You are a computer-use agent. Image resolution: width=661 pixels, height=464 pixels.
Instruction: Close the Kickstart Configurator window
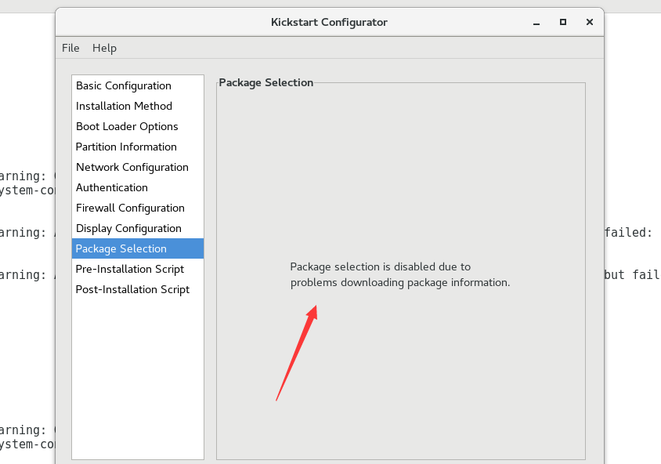tap(589, 22)
